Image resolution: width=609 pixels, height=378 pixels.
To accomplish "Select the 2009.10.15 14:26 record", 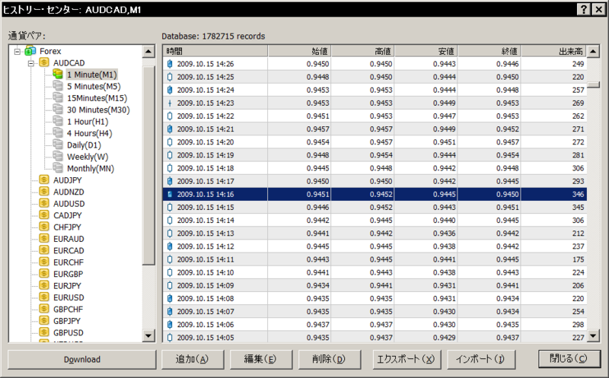I will (375, 64).
